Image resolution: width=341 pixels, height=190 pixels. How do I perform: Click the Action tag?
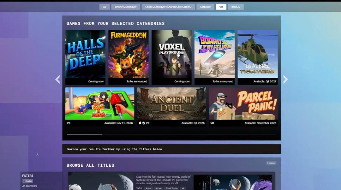(x=148, y=188)
